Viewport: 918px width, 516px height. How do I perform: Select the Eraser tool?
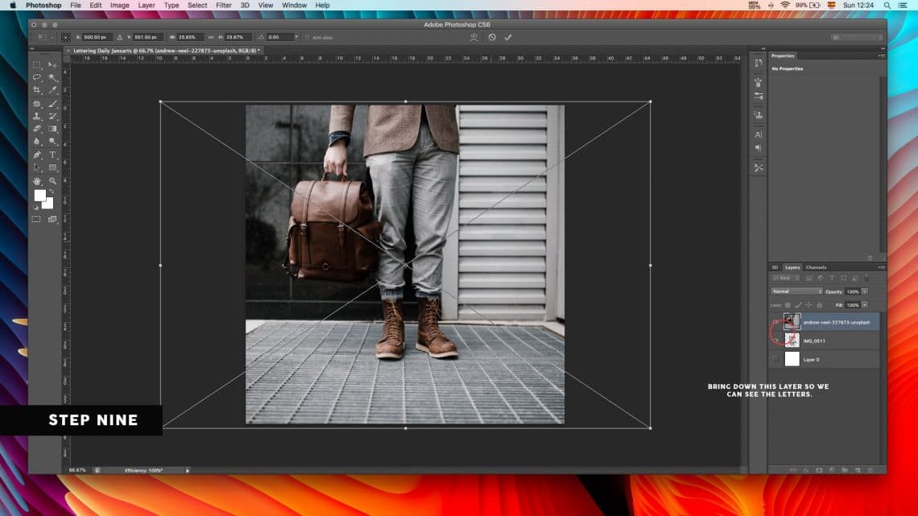coord(37,129)
